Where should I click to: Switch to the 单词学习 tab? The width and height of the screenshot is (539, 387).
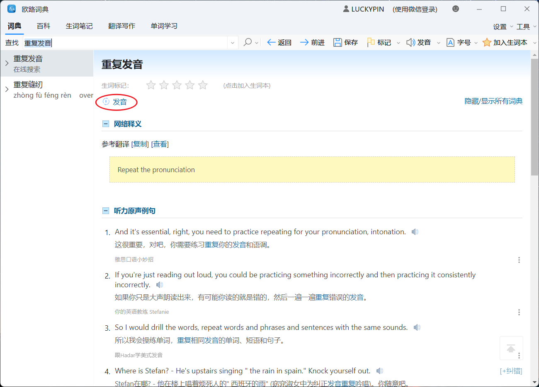coord(164,26)
